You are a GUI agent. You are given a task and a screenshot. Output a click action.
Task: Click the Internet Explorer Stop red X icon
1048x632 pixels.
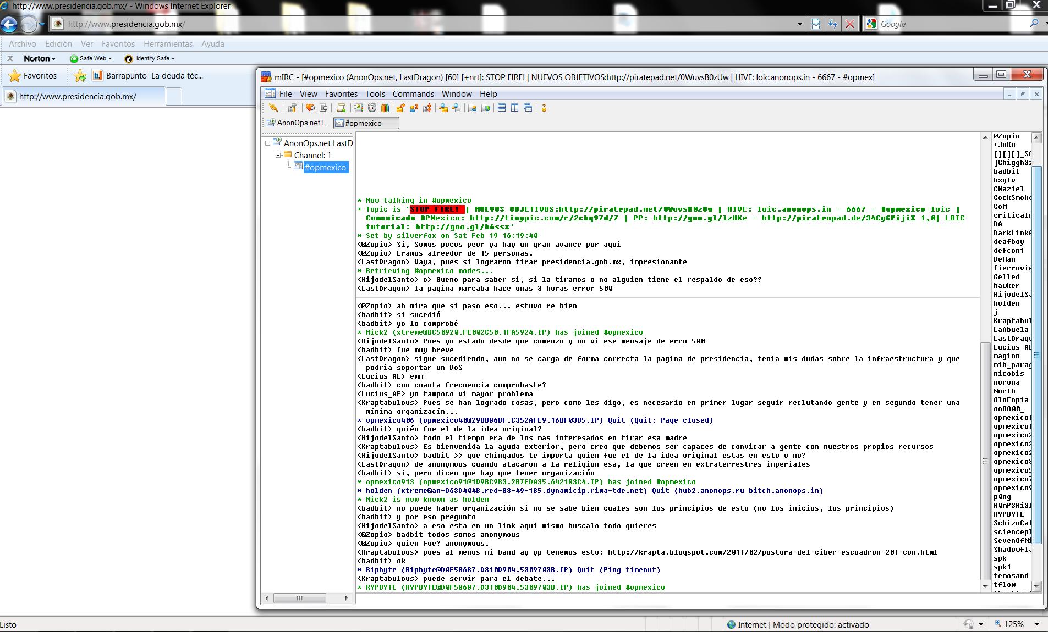[x=850, y=24]
